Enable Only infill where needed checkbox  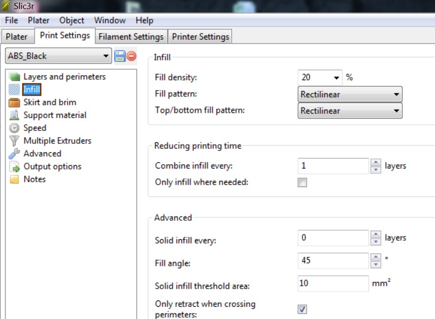click(x=302, y=182)
